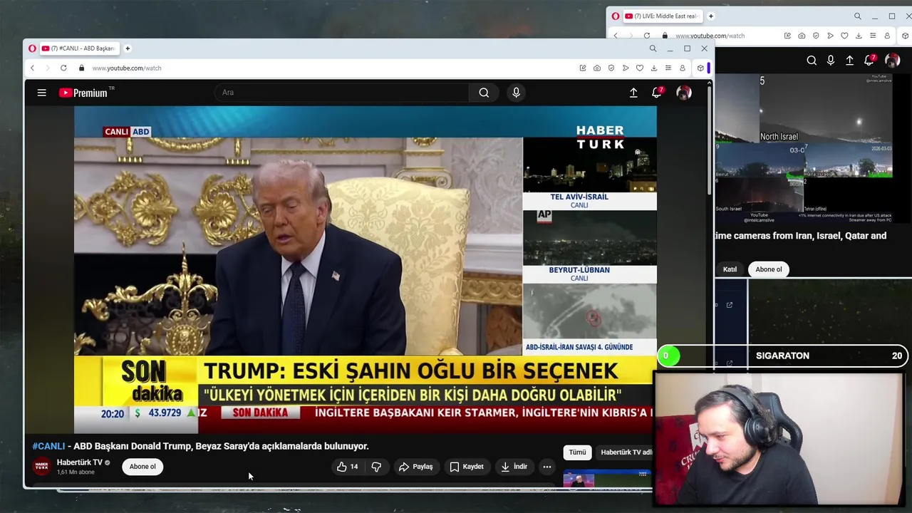This screenshot has width=912, height=513.
Task: Reload the page in the back browser window
Action: (647, 36)
